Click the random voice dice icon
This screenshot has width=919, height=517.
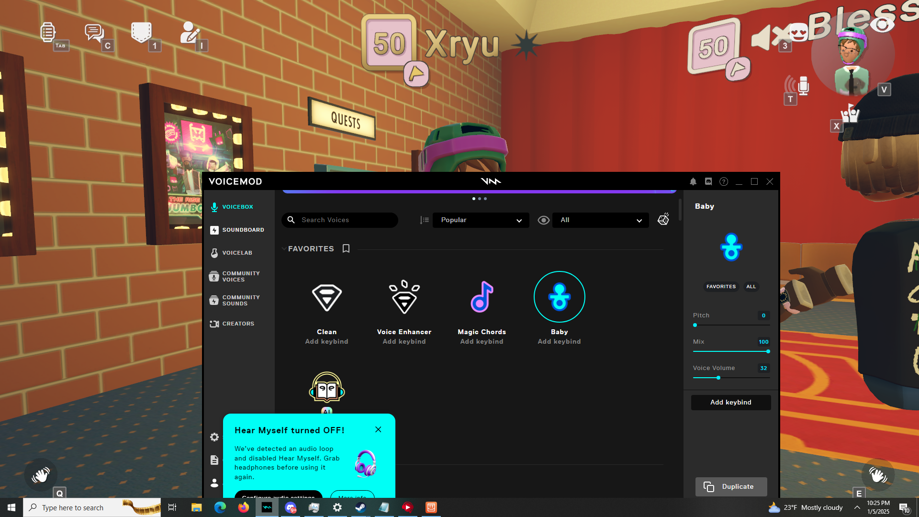coord(663,220)
